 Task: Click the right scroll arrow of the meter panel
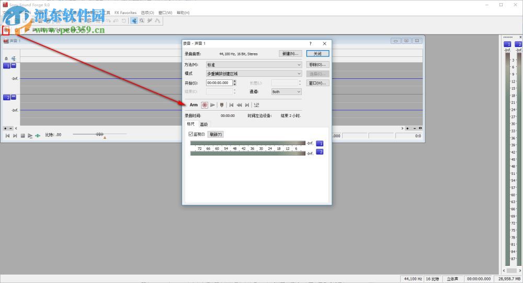pyautogui.click(x=520, y=270)
